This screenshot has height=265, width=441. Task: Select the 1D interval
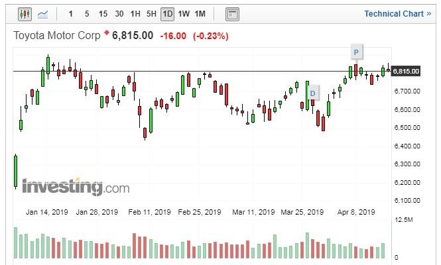(x=167, y=14)
